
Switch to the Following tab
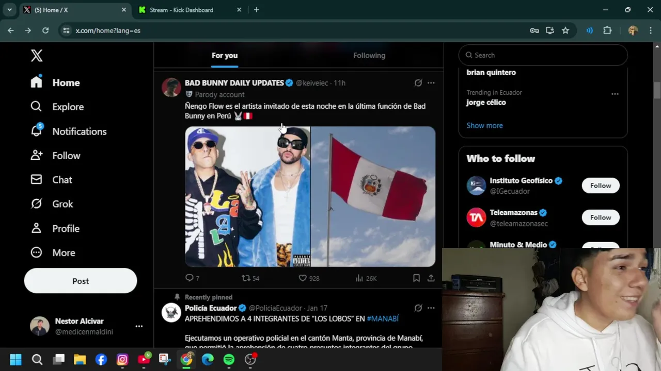coord(369,56)
